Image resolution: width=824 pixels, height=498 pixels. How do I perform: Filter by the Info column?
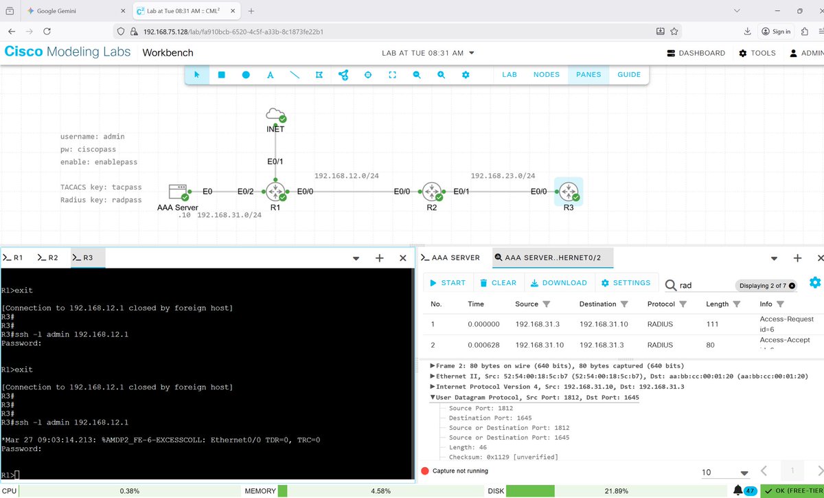tap(779, 304)
